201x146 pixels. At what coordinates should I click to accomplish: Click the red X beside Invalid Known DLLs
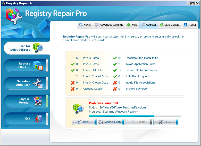point(73,83)
